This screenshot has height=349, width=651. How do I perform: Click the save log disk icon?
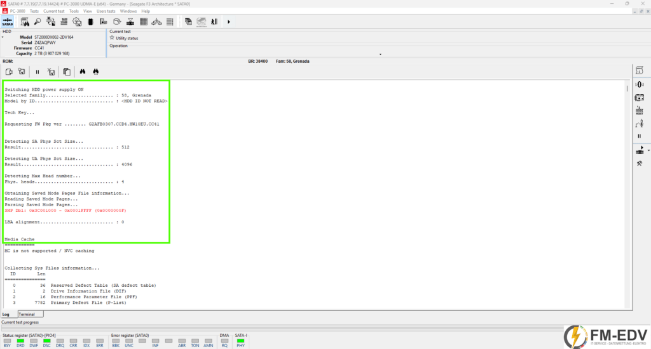[22, 72]
